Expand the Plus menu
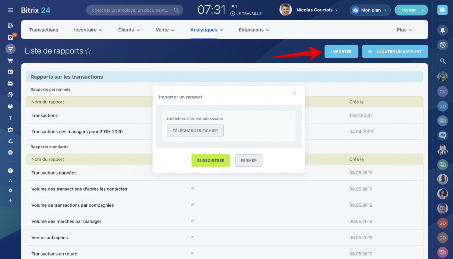Screen dimensions: 453x259 coord(405,30)
